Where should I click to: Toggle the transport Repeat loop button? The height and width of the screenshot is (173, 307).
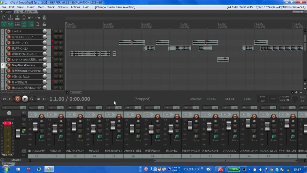pos(32,99)
